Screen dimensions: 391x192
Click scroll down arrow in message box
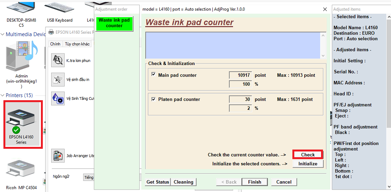pos(323,56)
